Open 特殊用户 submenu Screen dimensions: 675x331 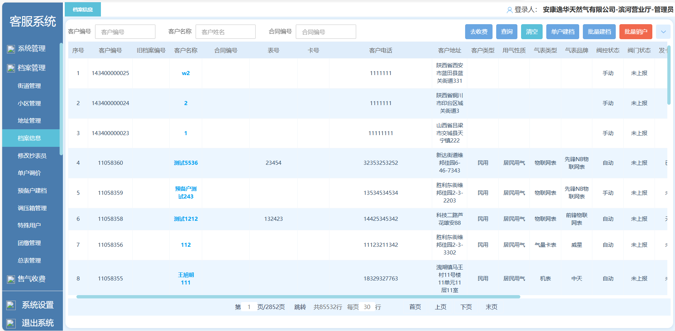tap(29, 225)
